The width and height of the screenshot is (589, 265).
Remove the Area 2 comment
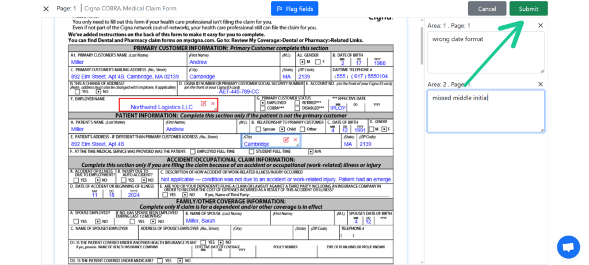click(541, 84)
